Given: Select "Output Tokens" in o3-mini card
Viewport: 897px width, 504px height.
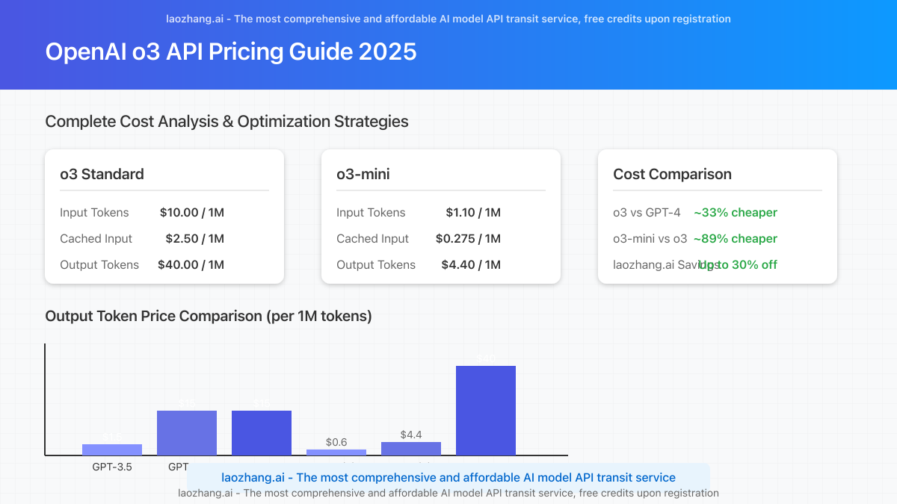Looking at the screenshot, I should pyautogui.click(x=376, y=265).
